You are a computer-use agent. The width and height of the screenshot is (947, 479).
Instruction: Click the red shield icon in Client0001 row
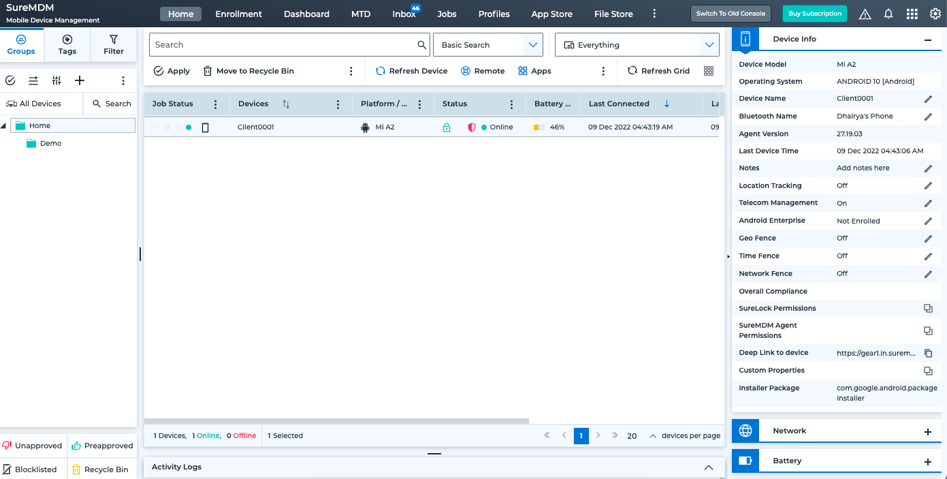472,127
